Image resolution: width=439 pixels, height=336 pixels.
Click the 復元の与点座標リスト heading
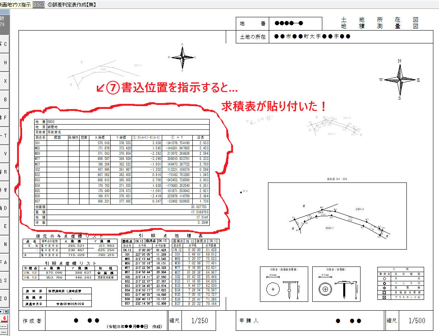click(x=70, y=236)
